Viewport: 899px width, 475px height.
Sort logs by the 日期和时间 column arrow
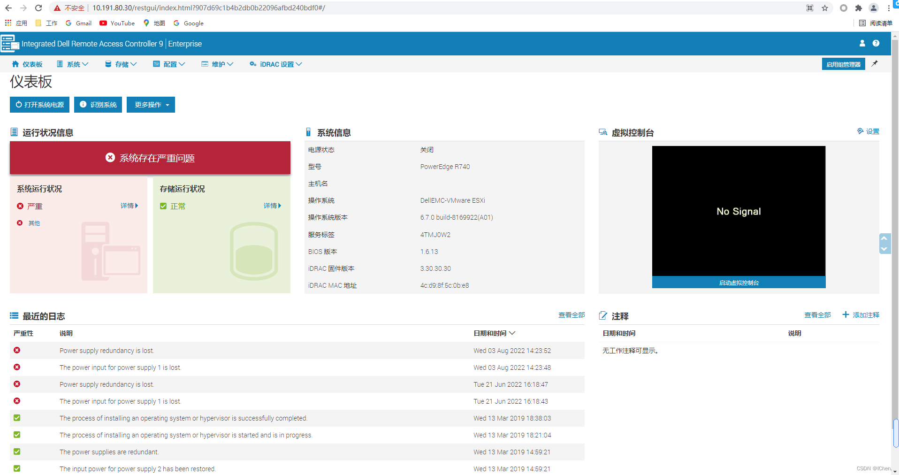[x=512, y=333]
